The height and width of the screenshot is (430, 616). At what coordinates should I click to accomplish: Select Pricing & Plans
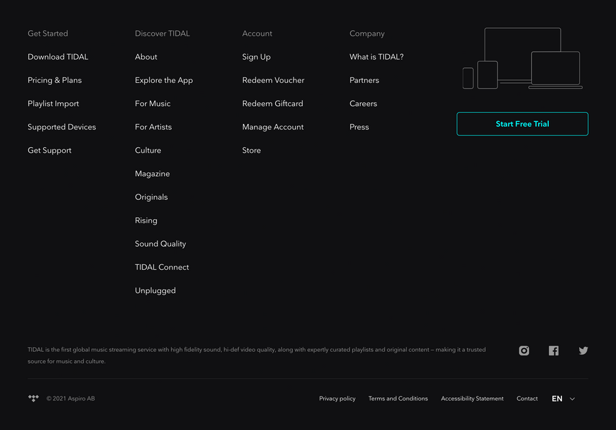[x=54, y=80]
